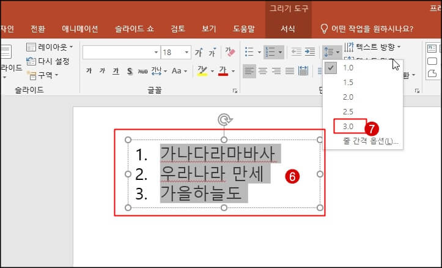
Task: Click increase list level icon
Action: coord(310,51)
